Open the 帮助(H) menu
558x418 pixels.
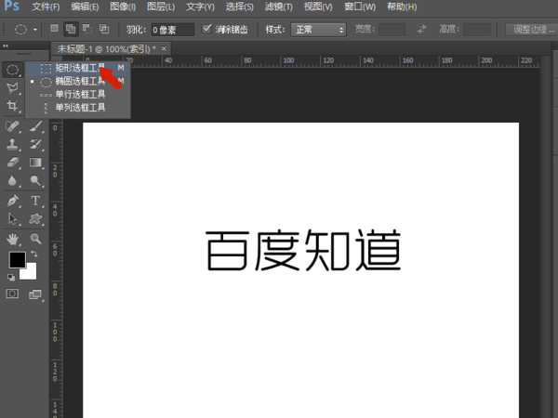tap(402, 7)
